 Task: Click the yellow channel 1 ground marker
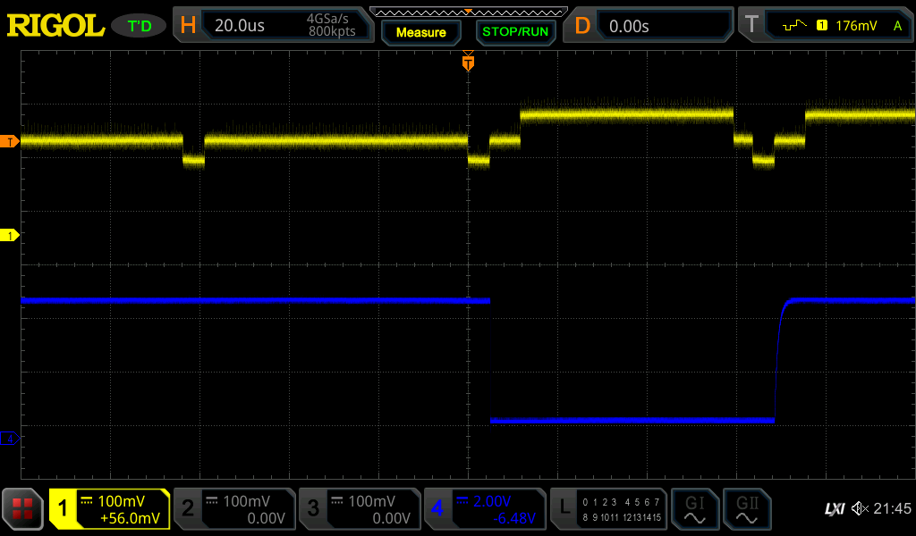click(9, 236)
